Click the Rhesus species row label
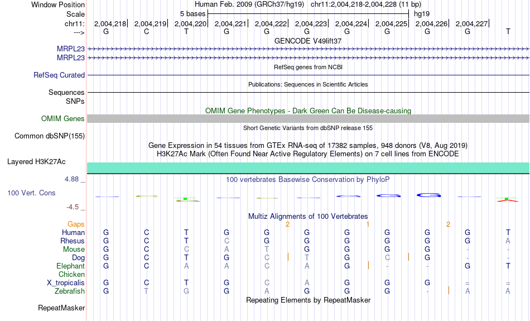The height and width of the screenshot is (321, 530). point(73,241)
